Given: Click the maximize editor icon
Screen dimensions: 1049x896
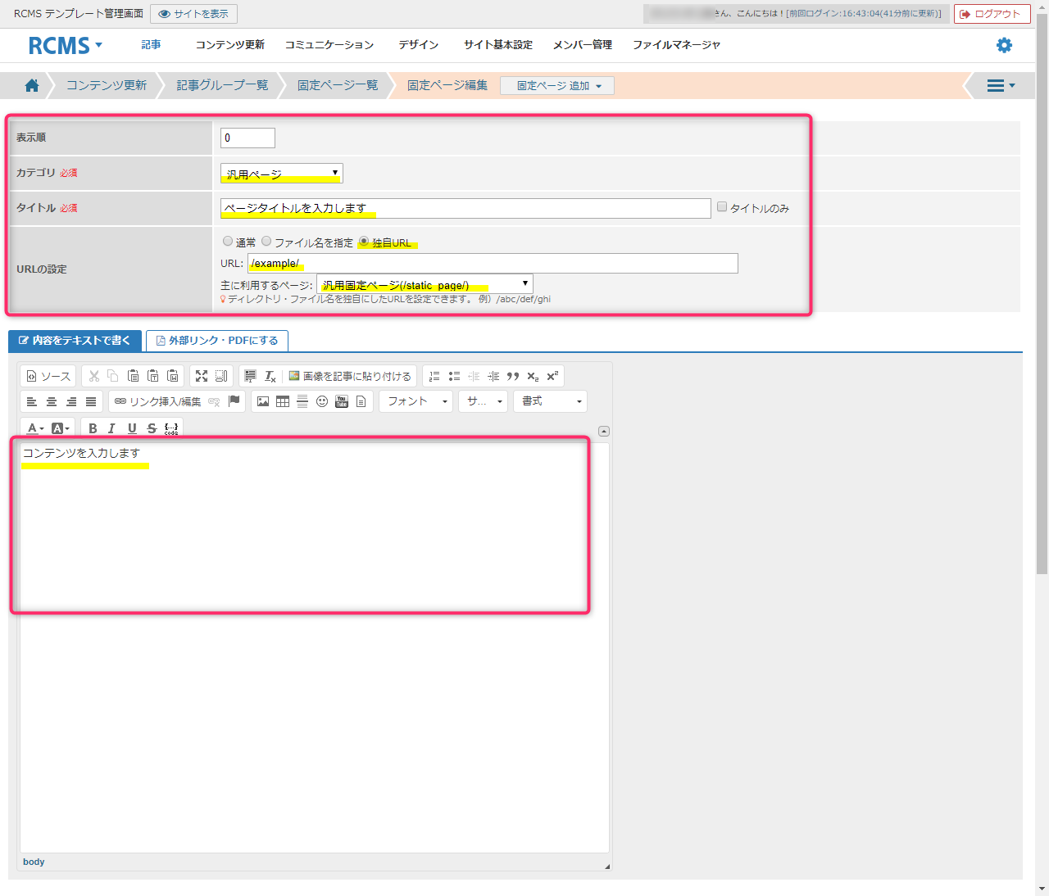Looking at the screenshot, I should click(202, 376).
